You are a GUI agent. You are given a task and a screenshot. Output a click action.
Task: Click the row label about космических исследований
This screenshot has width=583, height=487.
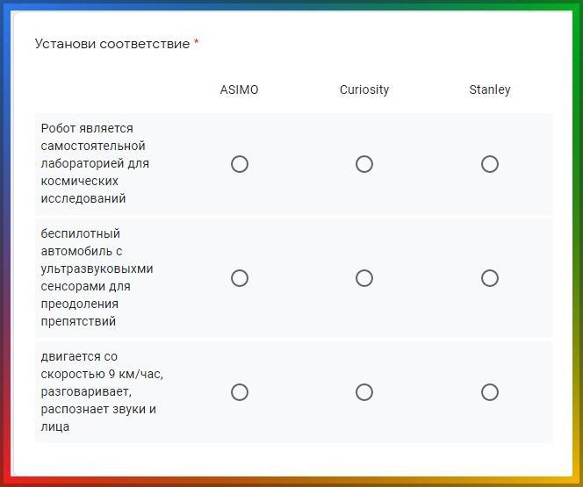point(95,163)
